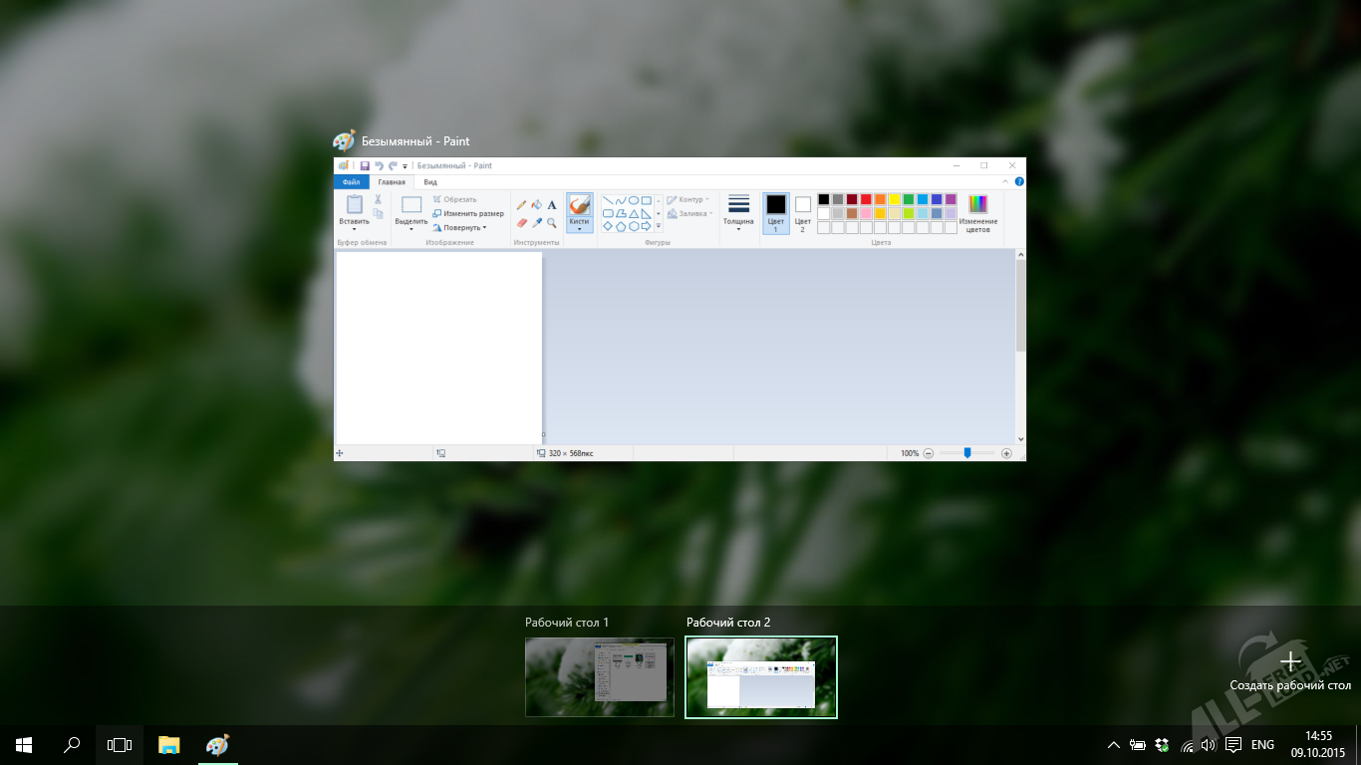Screen dimensions: 1361x765
Task: Toggle the Task View taskbar button
Action: click(x=120, y=745)
